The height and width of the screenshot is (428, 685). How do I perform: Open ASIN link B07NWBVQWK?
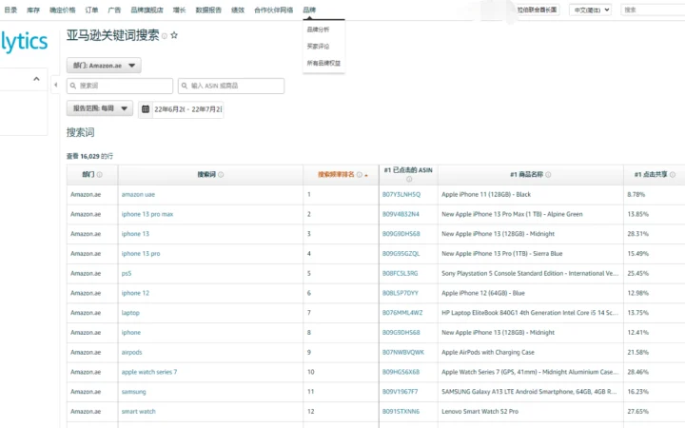tap(402, 352)
